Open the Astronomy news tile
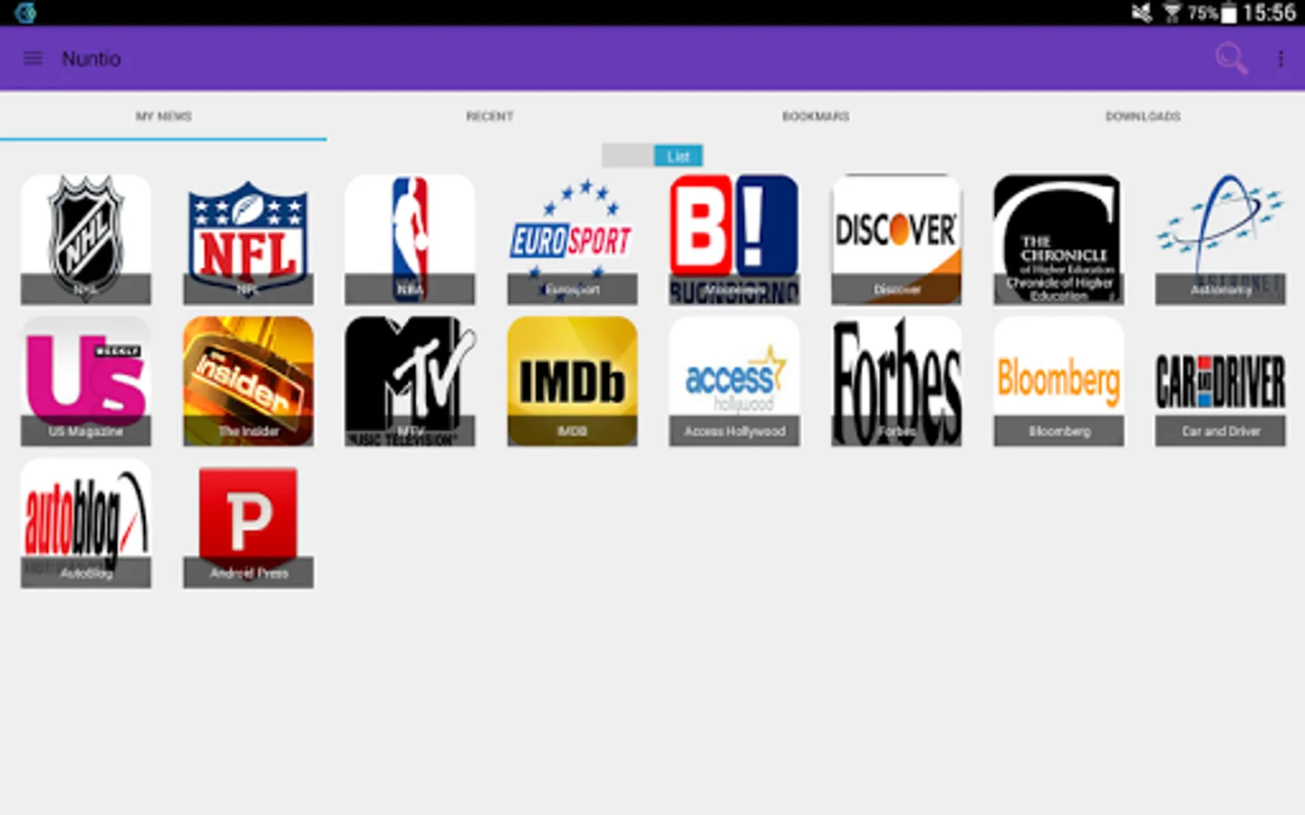1305x815 pixels. point(1220,239)
